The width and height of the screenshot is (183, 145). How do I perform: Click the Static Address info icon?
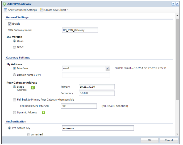click(x=34, y=87)
